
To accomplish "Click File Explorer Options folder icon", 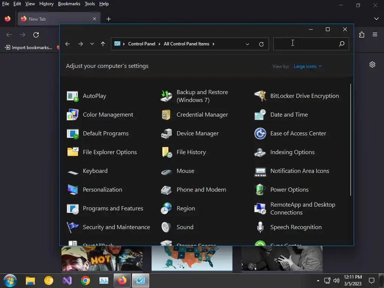I will (72, 152).
